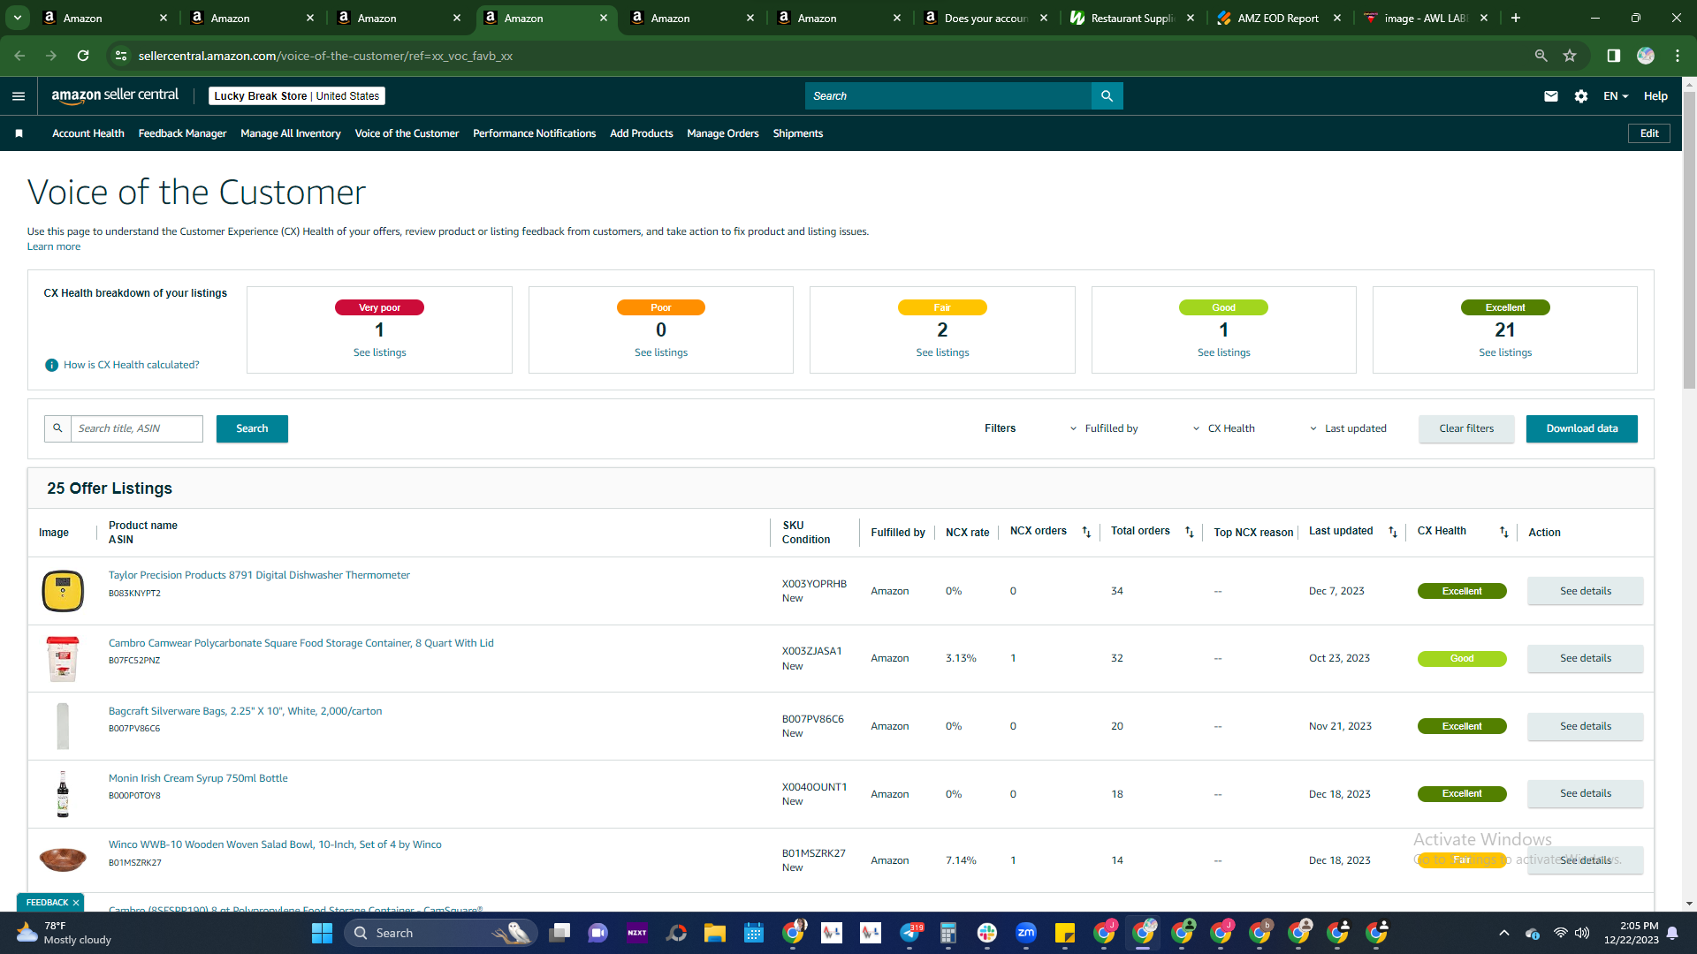The width and height of the screenshot is (1697, 954).
Task: Sort by Total orders column arrows
Action: click(x=1190, y=532)
